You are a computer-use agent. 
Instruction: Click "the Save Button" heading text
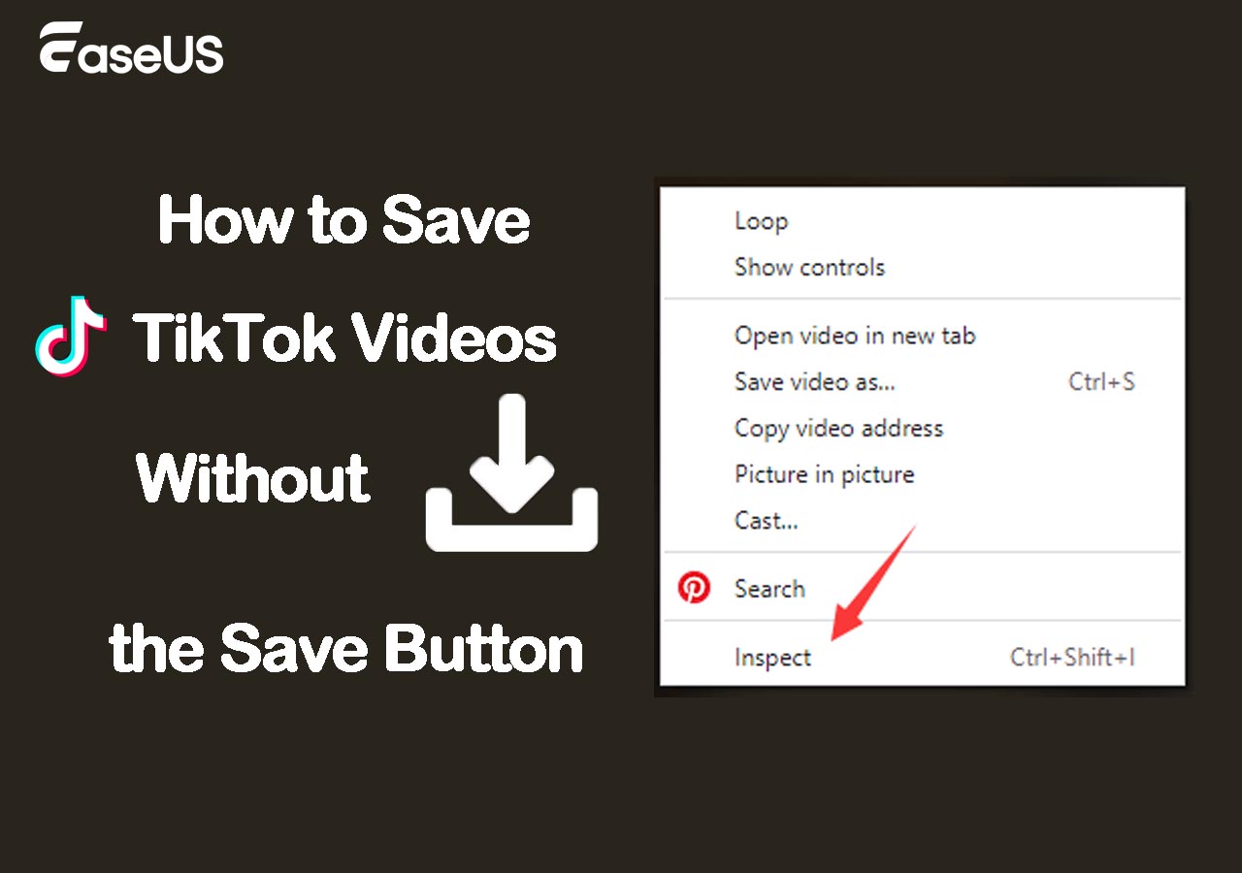pyautogui.click(x=345, y=648)
